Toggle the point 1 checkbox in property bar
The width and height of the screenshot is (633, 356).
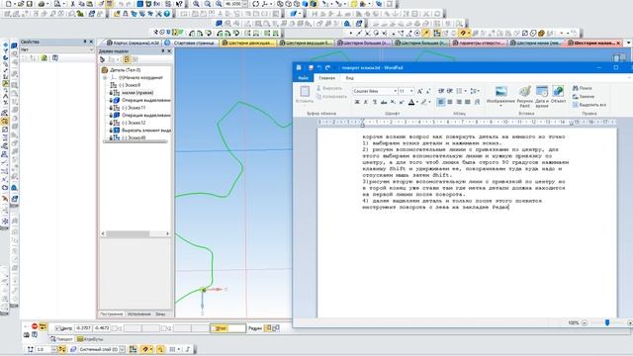tap(115, 328)
